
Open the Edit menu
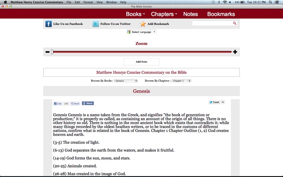pyautogui.click(x=77, y=2)
